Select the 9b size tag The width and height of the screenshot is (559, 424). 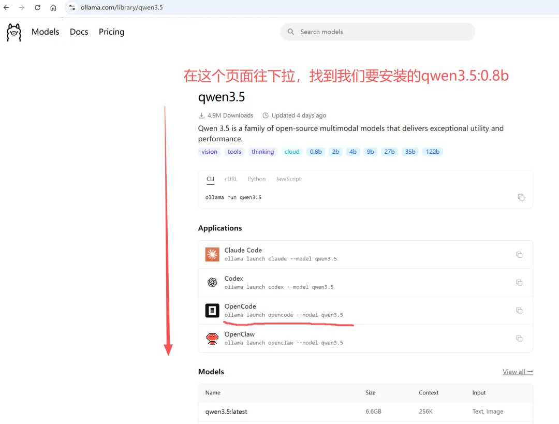click(371, 152)
